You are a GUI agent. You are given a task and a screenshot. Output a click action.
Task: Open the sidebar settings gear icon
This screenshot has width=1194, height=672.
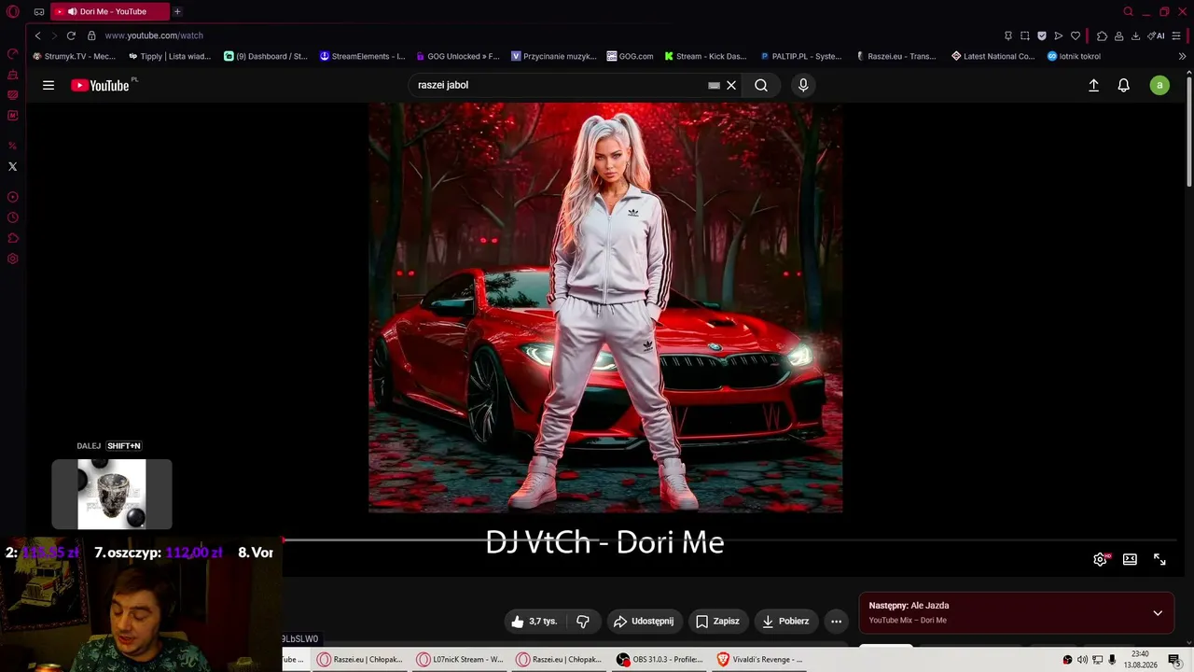12,259
